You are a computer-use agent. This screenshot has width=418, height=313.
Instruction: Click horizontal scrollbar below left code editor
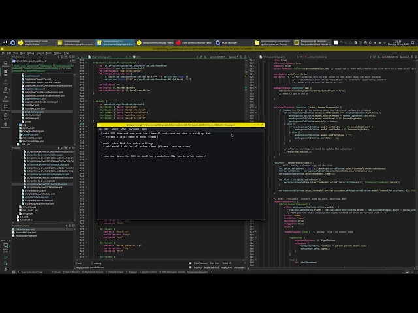coord(160,260)
